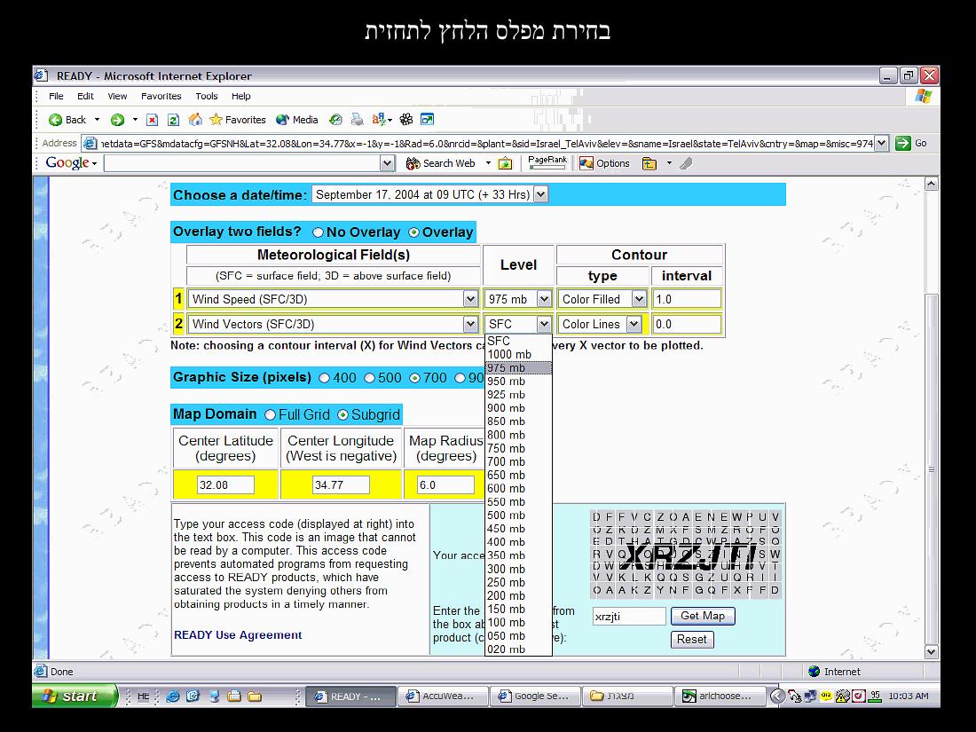Go forward with the green Forward arrow
Image resolution: width=976 pixels, height=732 pixels.
(117, 120)
